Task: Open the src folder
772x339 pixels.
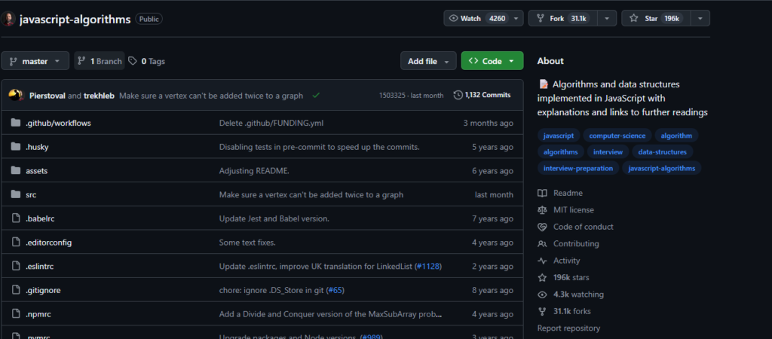Action: tap(31, 194)
